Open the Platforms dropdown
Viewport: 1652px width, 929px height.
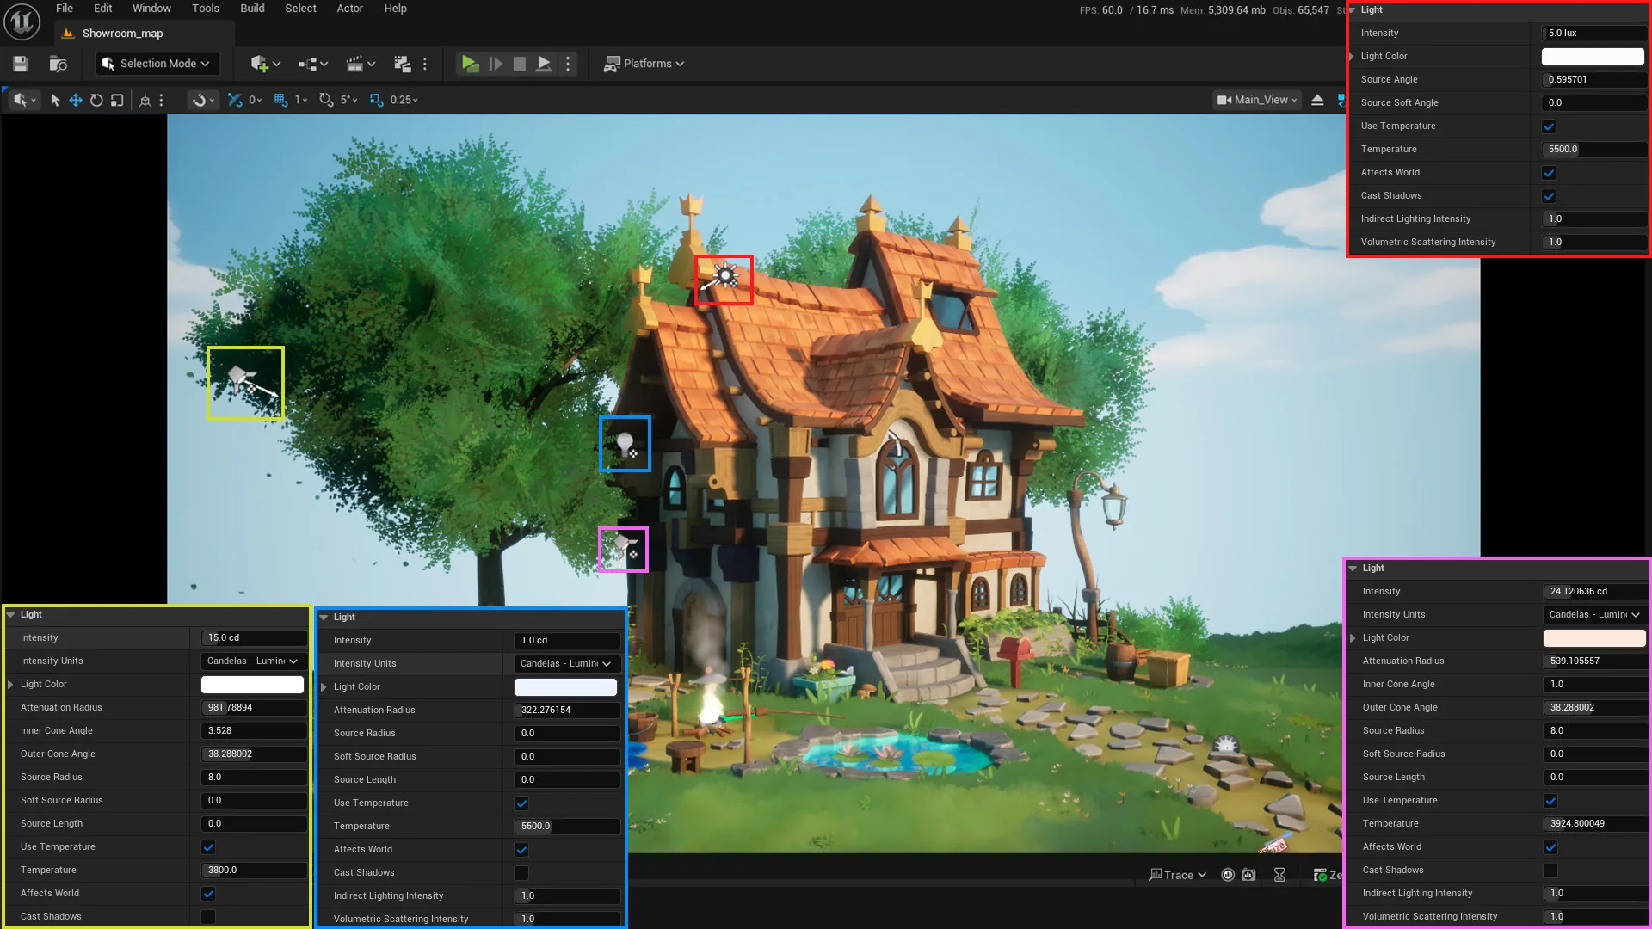coord(644,64)
